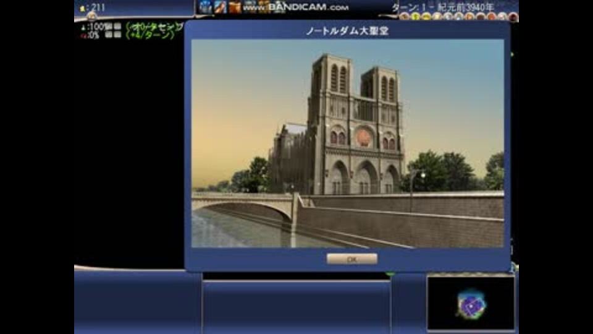This screenshot has height=334, width=593.
Task: Open the Foreign Advisor round button
Action: click(437, 16)
